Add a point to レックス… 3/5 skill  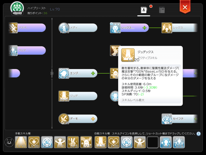pyautogui.click(x=144, y=28)
